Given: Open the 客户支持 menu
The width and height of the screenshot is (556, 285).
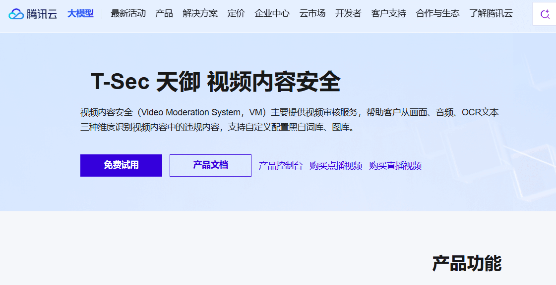Looking at the screenshot, I should click(x=389, y=13).
